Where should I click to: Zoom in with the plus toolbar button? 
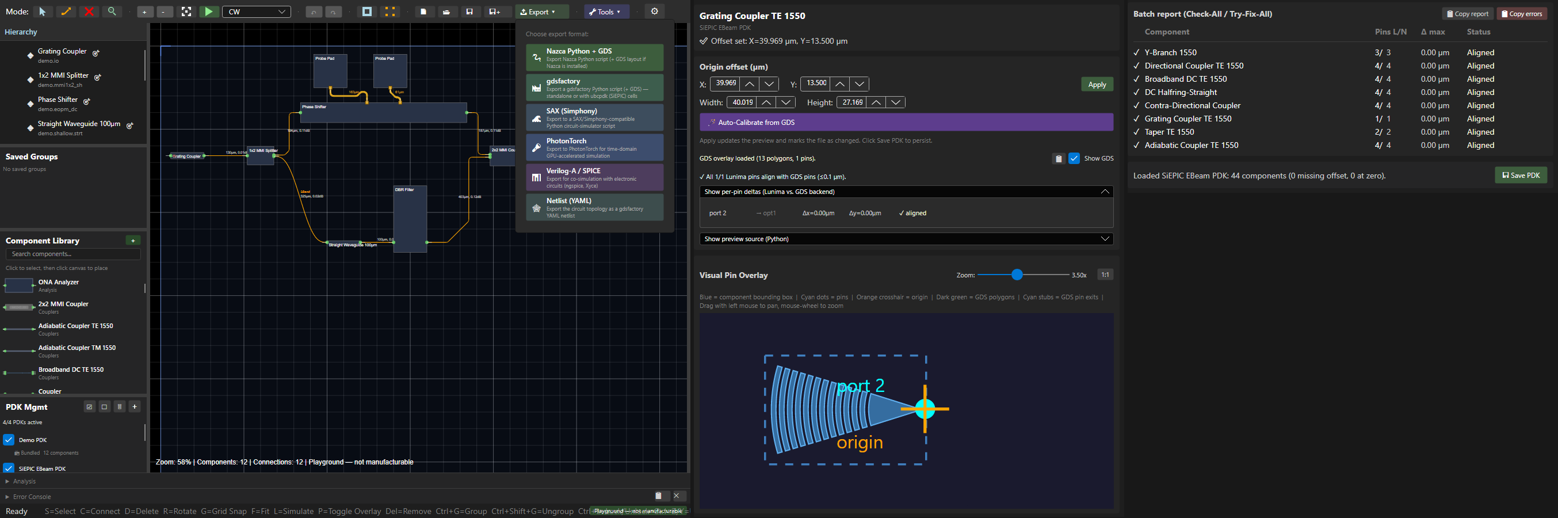pyautogui.click(x=144, y=12)
